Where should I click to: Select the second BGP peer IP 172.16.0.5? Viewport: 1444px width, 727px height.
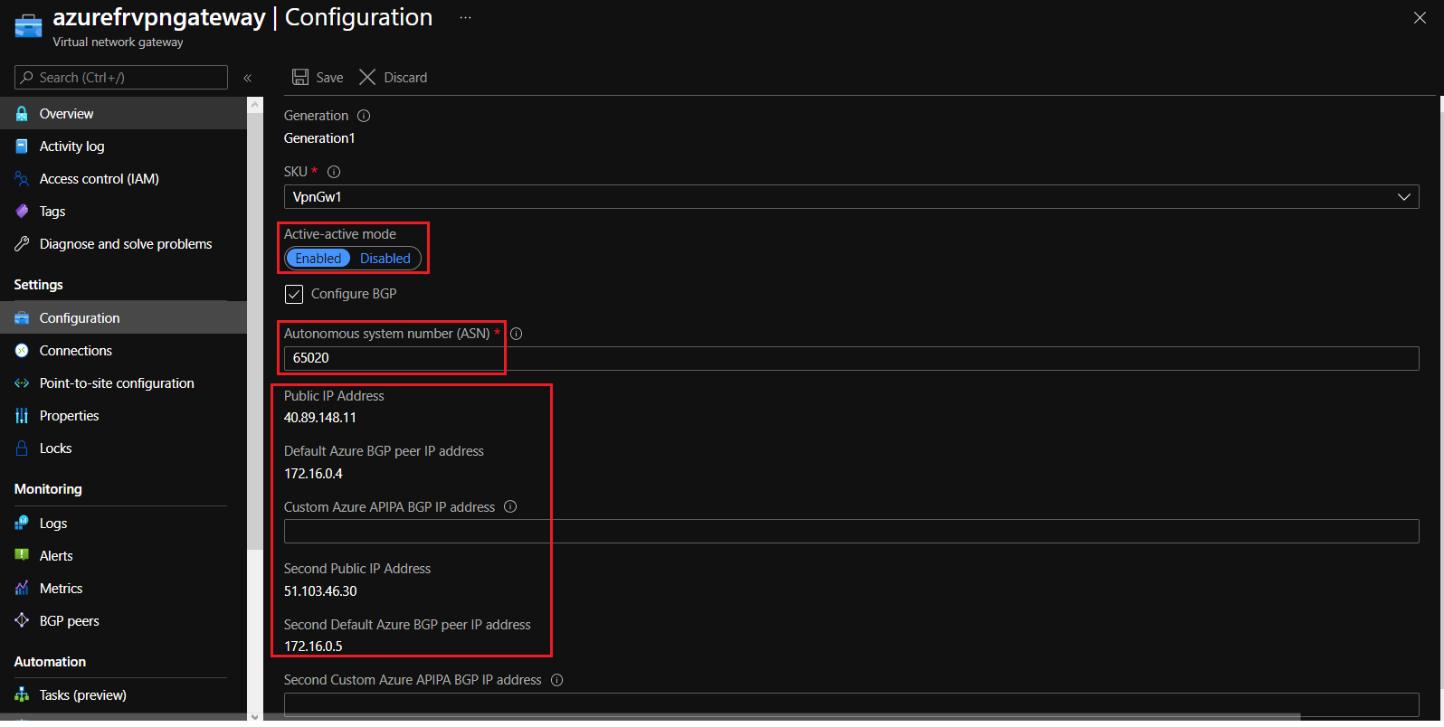pos(313,647)
